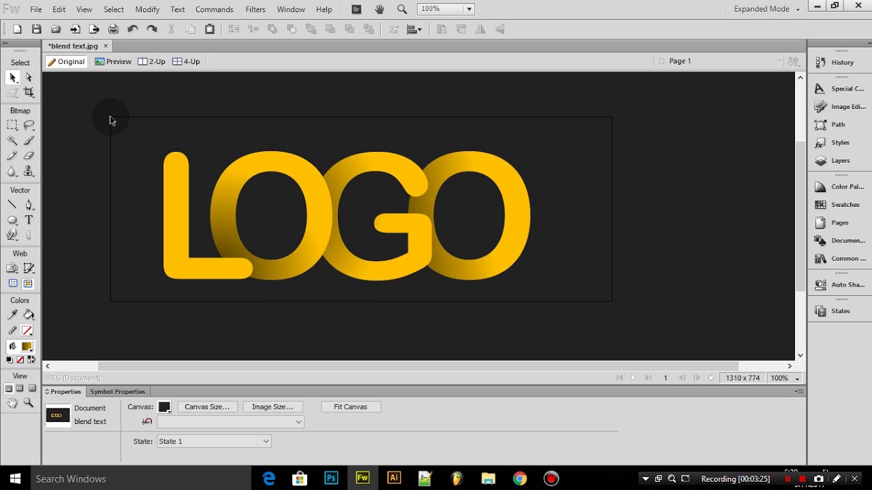The height and width of the screenshot is (490, 872).
Task: Open the Expanded Mode workspace dropdown
Action: coord(766,10)
